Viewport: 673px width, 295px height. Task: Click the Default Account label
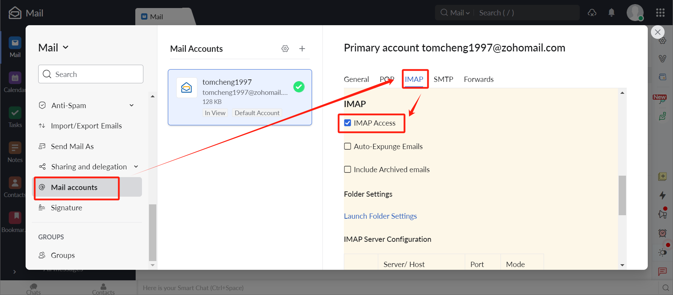pyautogui.click(x=257, y=113)
